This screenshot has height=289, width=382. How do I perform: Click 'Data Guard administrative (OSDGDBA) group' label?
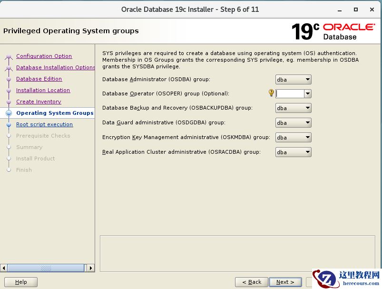pyautogui.click(x=164, y=122)
